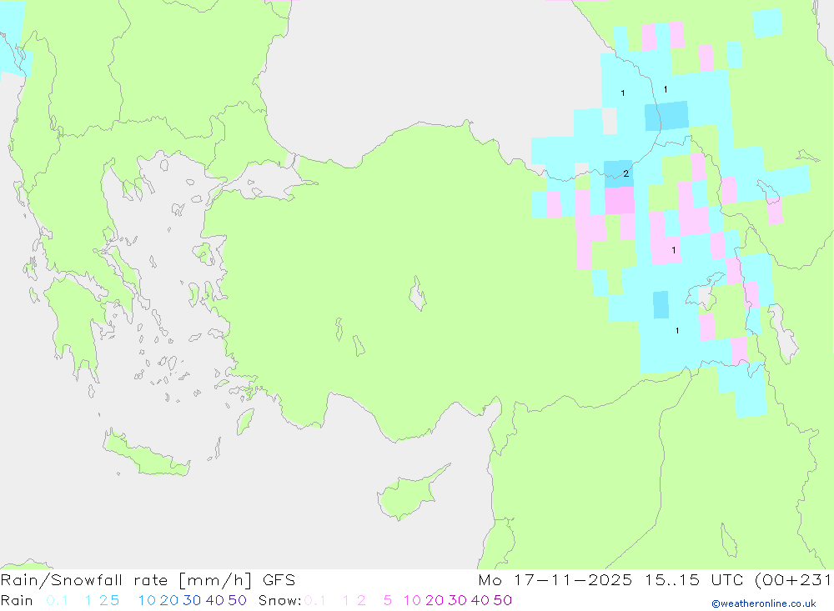
Task: Click the "2" rate value on the map
Action: point(626,173)
